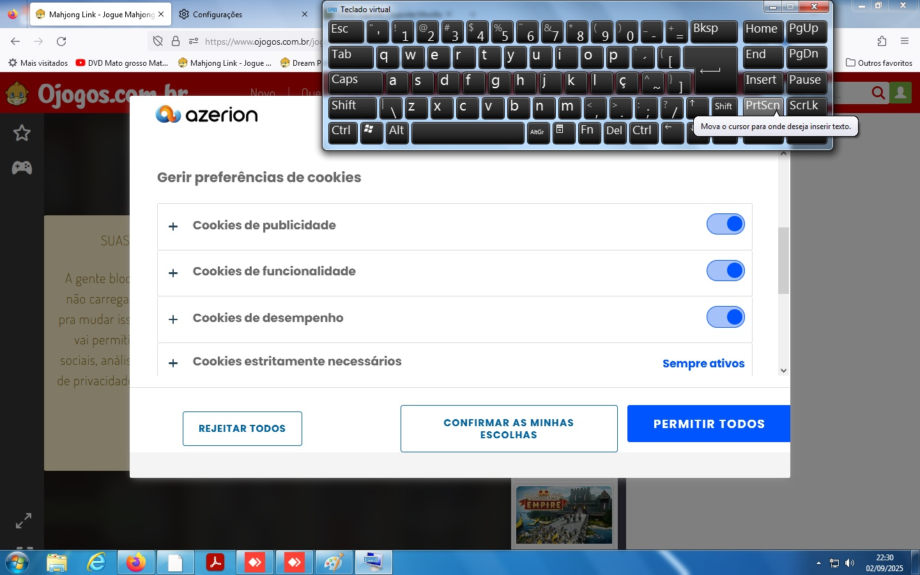Screen dimensions: 920x575
Task: Toggle Cookies de funcionalidade switch
Action: (725, 271)
